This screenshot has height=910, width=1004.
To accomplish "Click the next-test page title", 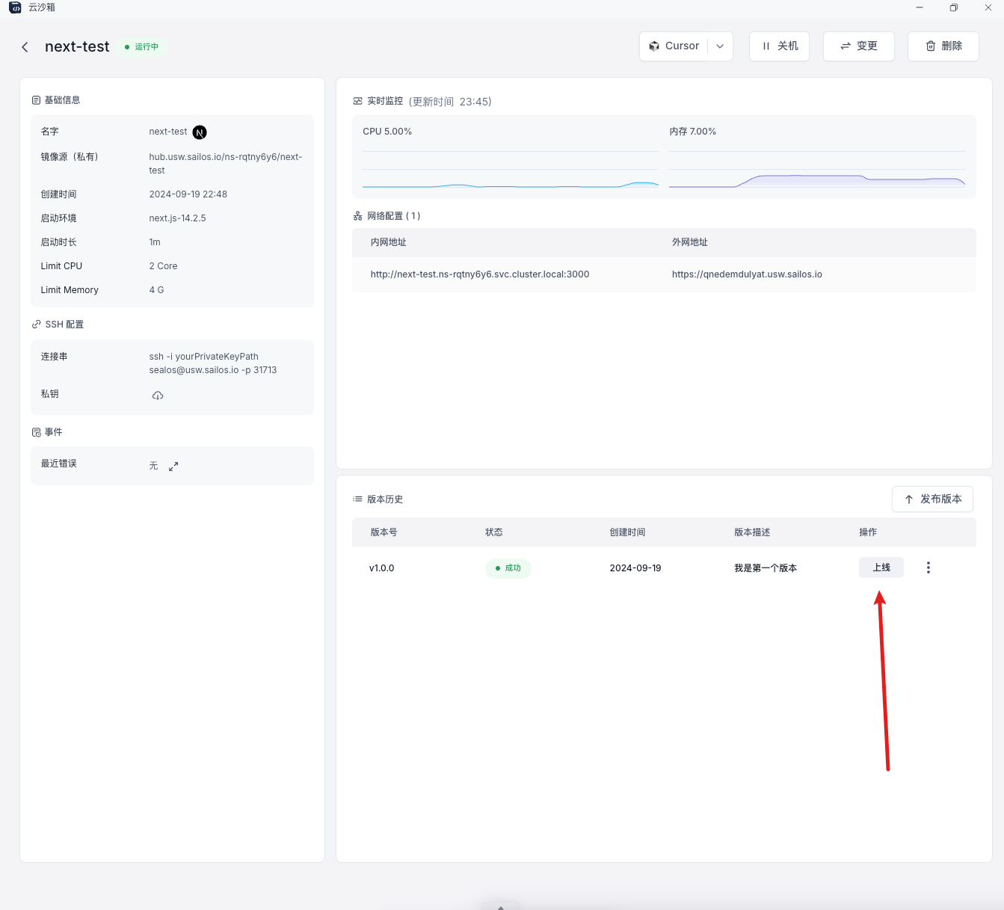I will pyautogui.click(x=77, y=46).
